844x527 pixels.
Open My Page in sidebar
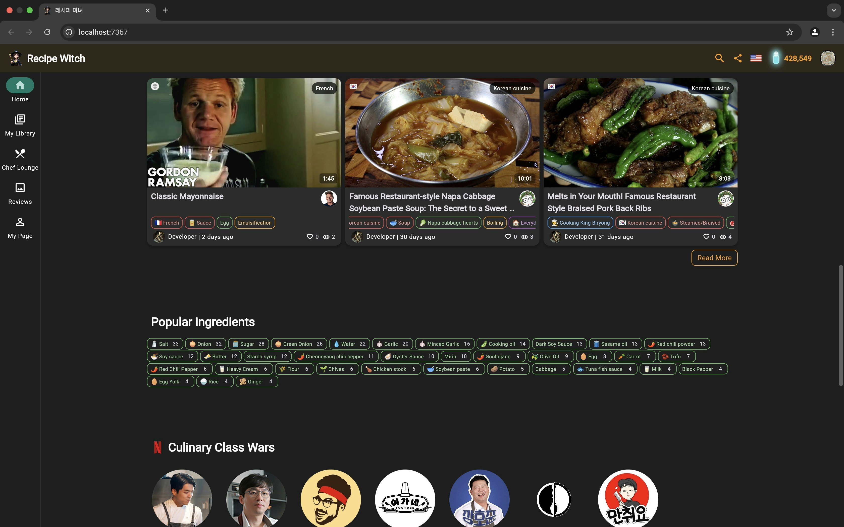pos(20,227)
